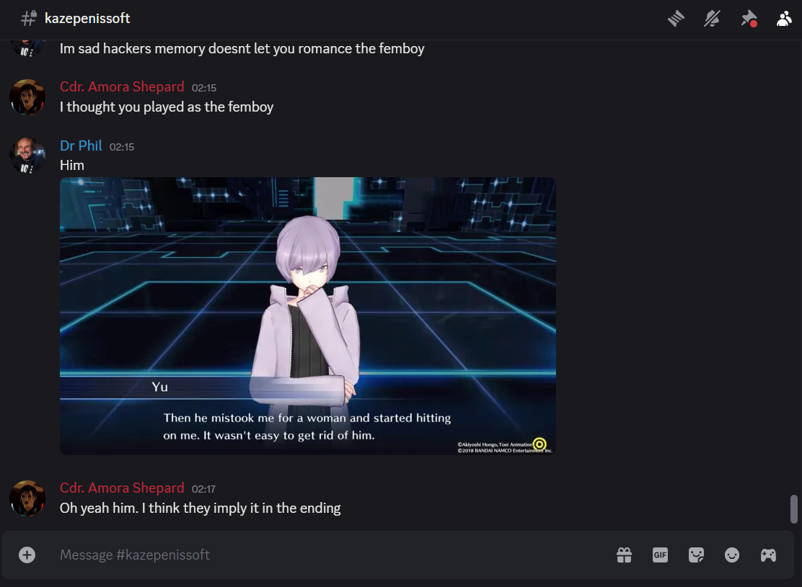802x587 pixels.
Task: Click the plus attachment button
Action: click(x=27, y=555)
